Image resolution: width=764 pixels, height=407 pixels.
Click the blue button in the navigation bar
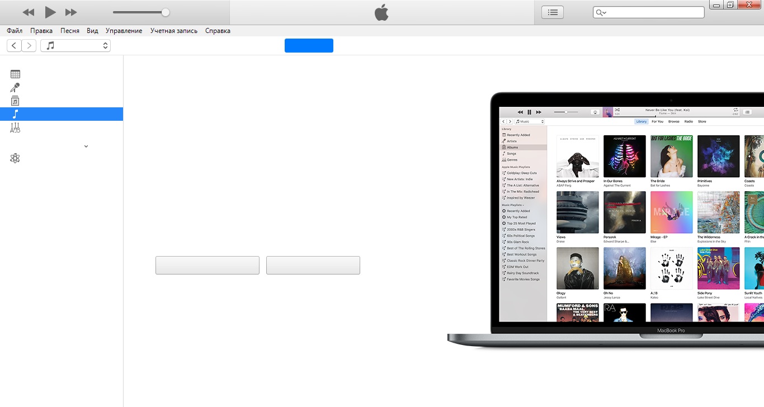(309, 46)
